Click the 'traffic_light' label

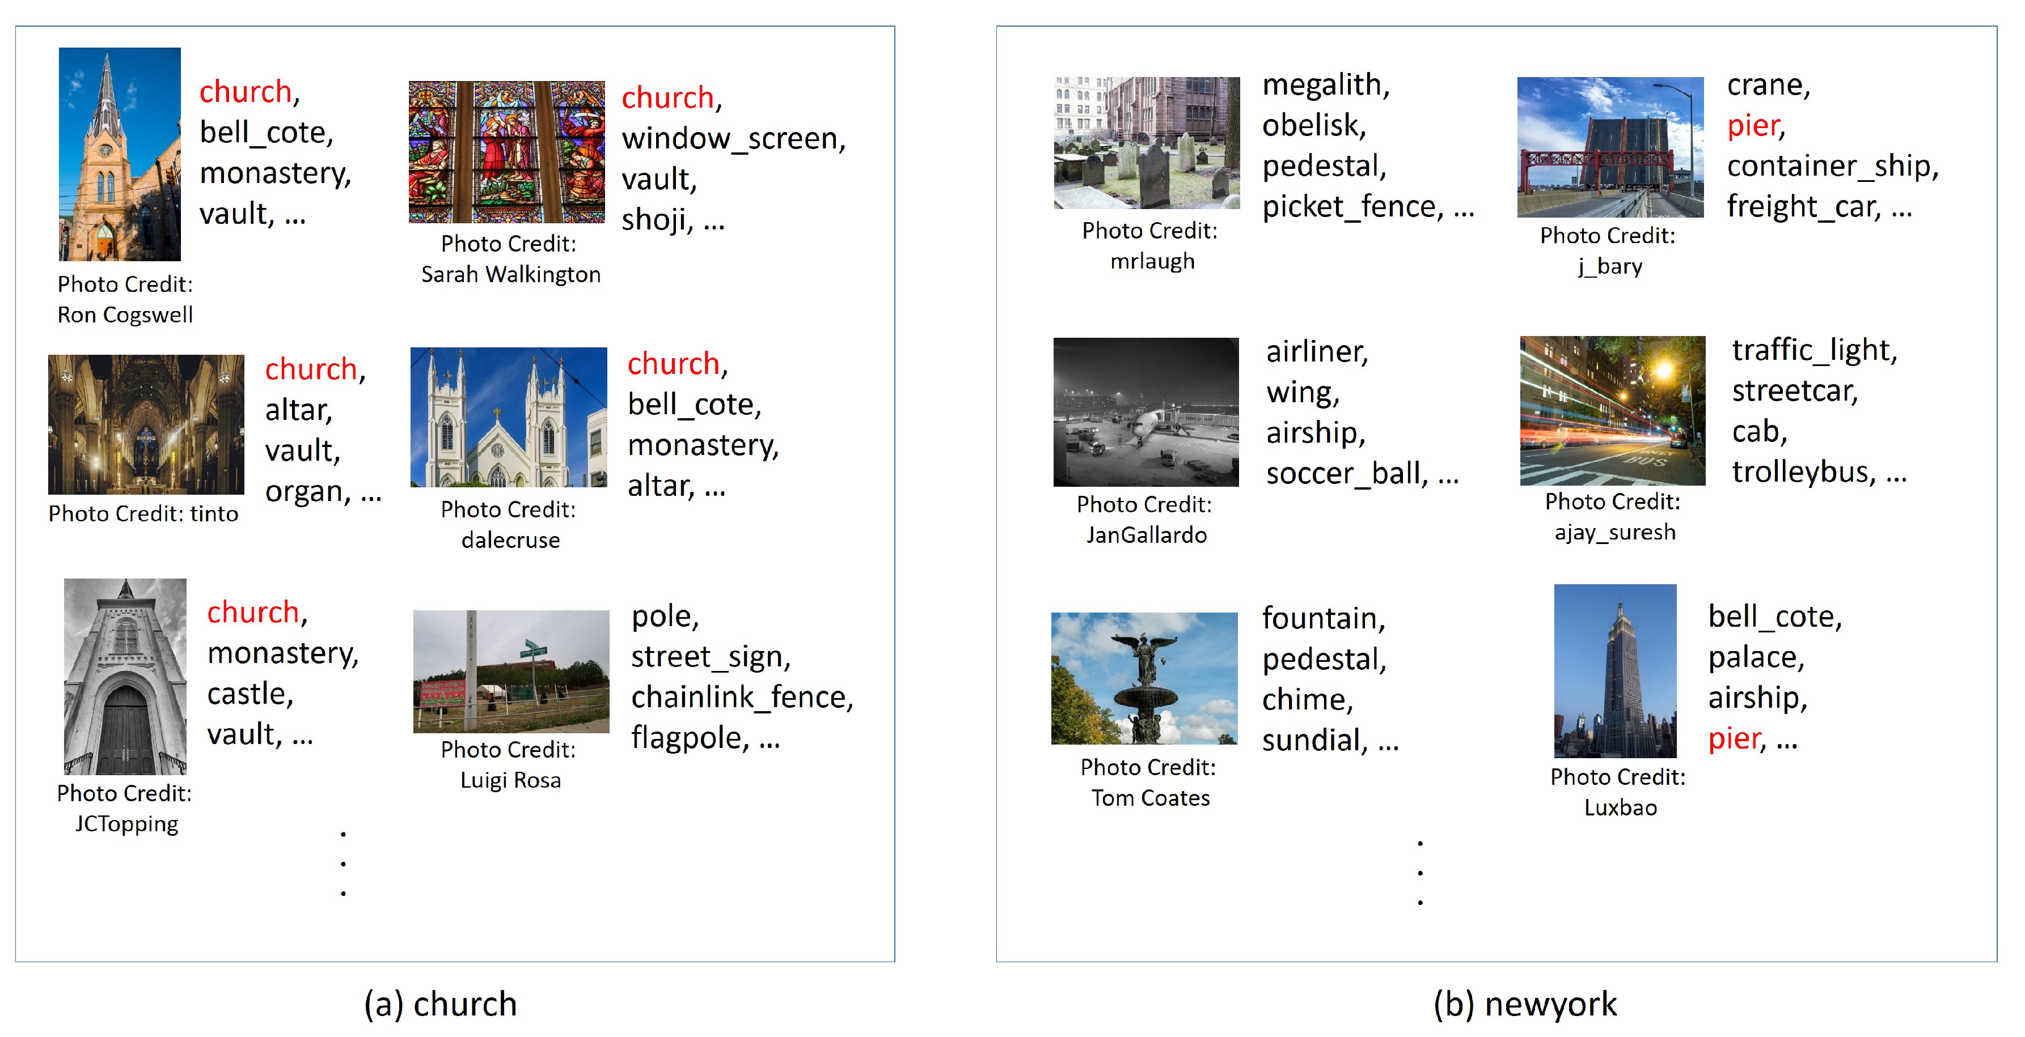click(1813, 350)
